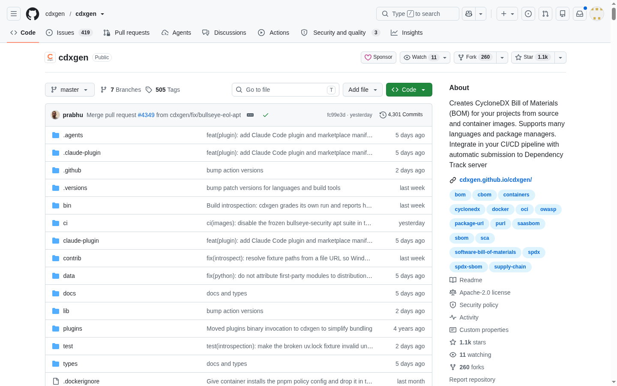Viewport: 617px width, 386px height.
Task: Open the cdxgen owner link in header
Action: (55, 14)
